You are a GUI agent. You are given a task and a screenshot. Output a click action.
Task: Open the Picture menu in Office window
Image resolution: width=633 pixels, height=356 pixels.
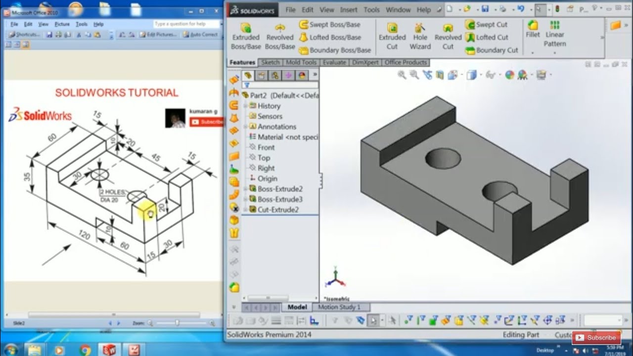click(x=62, y=24)
